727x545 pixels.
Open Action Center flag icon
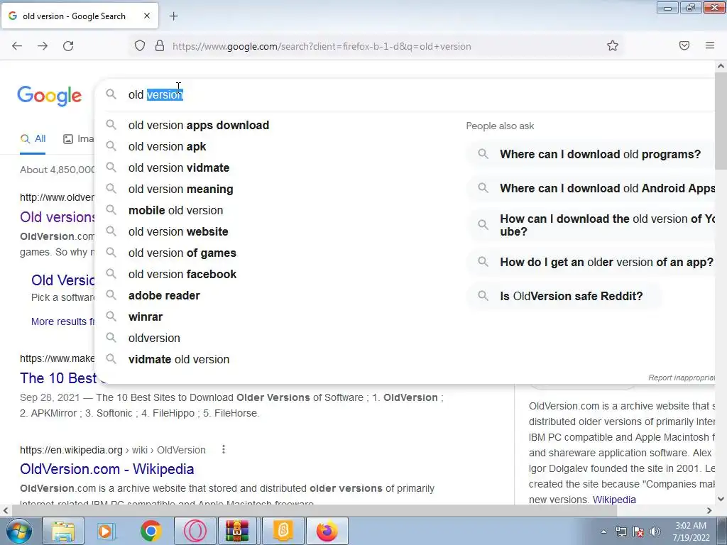coord(638,532)
